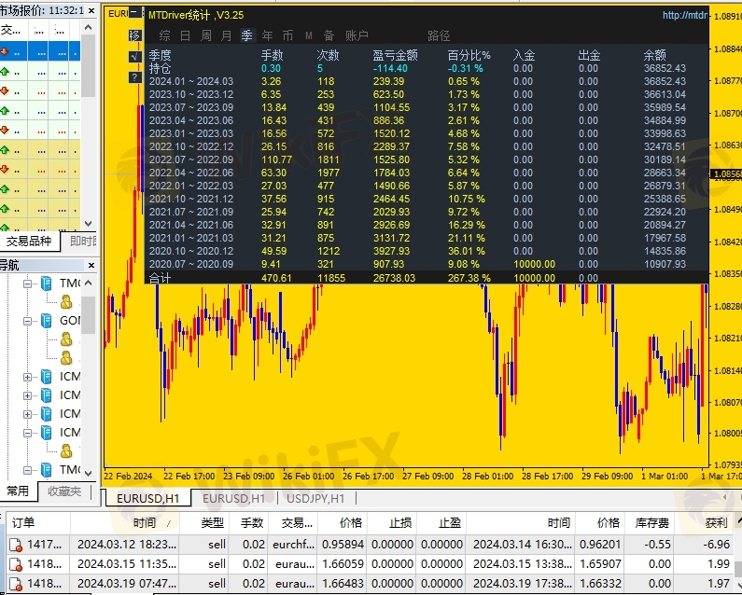Click the 合计 total row label
This screenshot has height=595, width=742.
pyautogui.click(x=160, y=278)
